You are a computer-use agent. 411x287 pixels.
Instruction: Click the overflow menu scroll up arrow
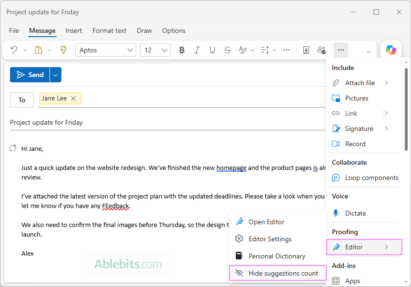[x=406, y=62]
